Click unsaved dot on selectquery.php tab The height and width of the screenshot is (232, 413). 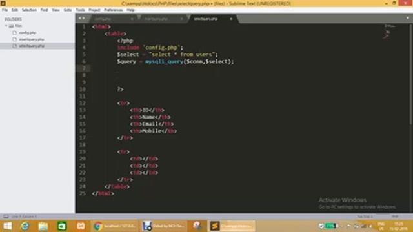231,19
